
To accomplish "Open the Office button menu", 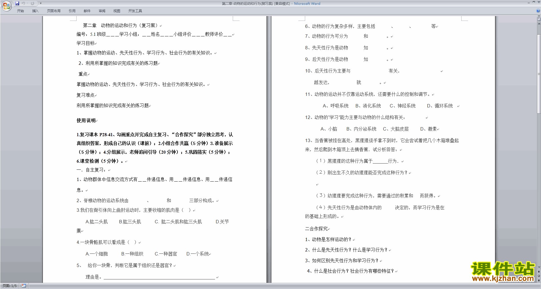I will (x=6, y=6).
